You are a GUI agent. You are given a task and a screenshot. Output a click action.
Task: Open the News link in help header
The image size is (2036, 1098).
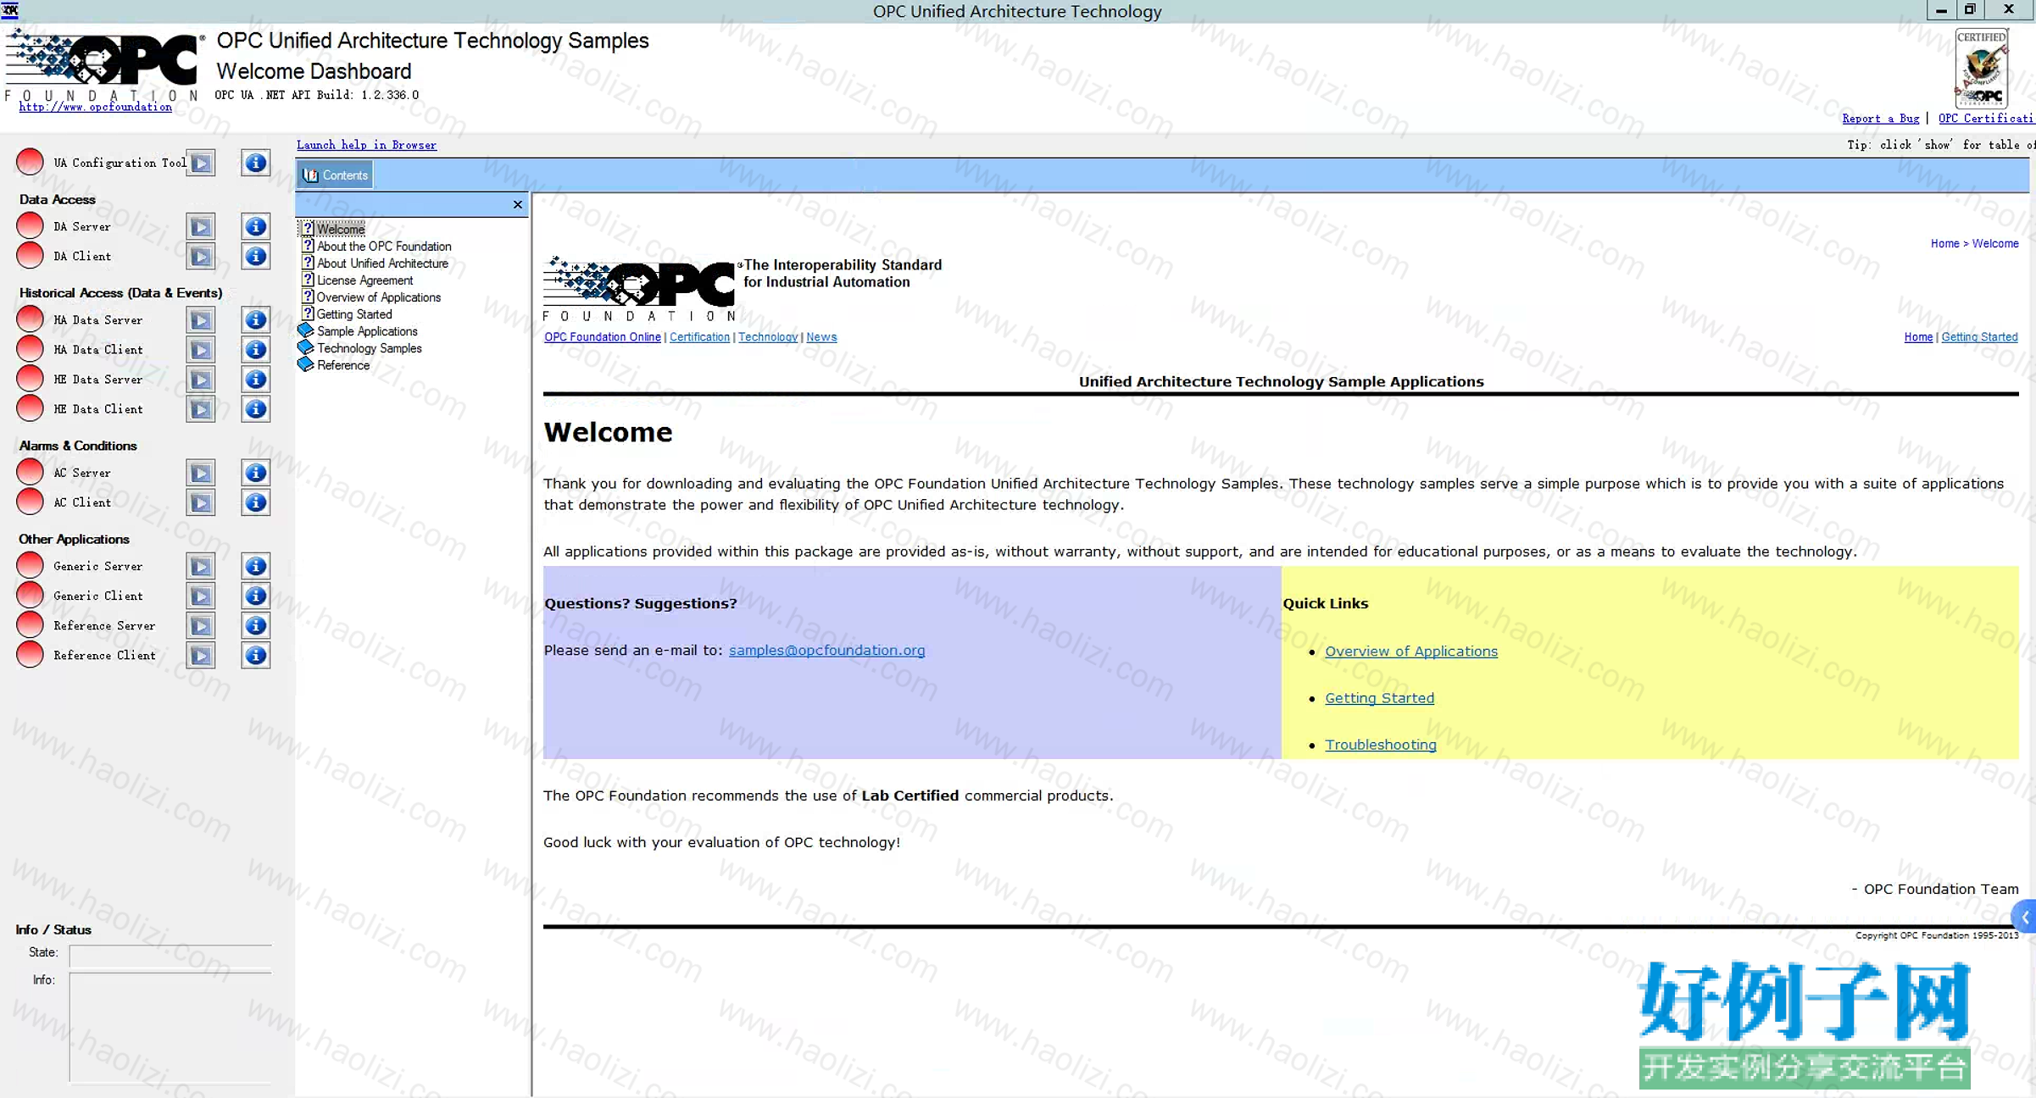point(821,336)
